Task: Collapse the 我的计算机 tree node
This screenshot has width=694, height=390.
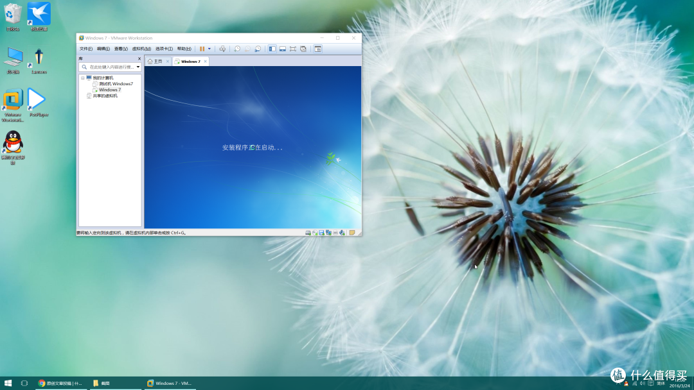Action: coord(83,78)
